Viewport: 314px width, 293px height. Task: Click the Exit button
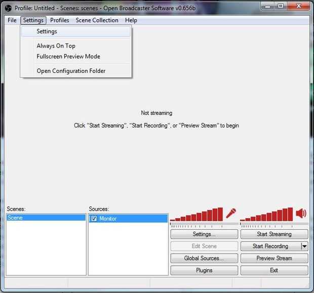tap(274, 270)
